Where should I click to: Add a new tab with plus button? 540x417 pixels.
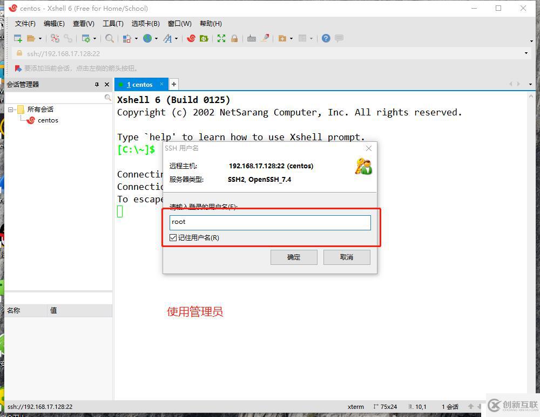[174, 84]
